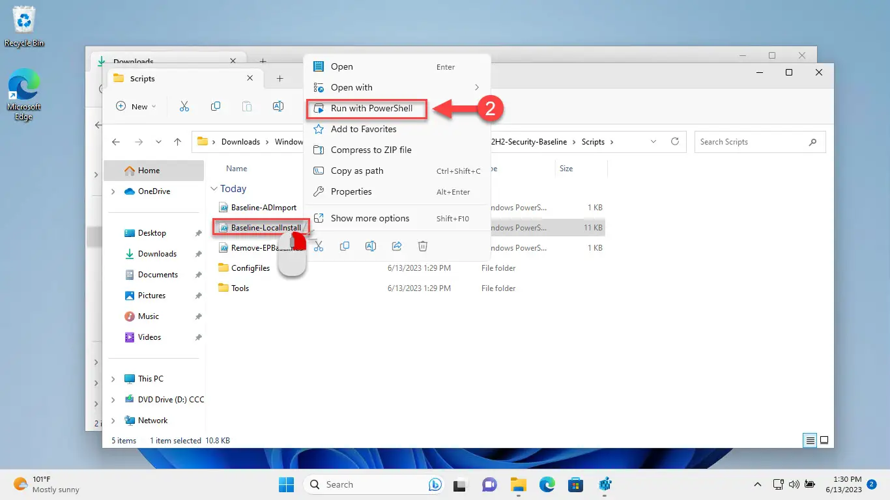Click the Rename icon in toolbar
This screenshot has height=500, width=890.
278,106
